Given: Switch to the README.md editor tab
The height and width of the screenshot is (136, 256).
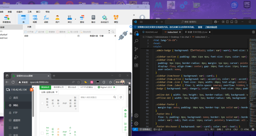Looking at the screenshot, I should coord(151,32).
